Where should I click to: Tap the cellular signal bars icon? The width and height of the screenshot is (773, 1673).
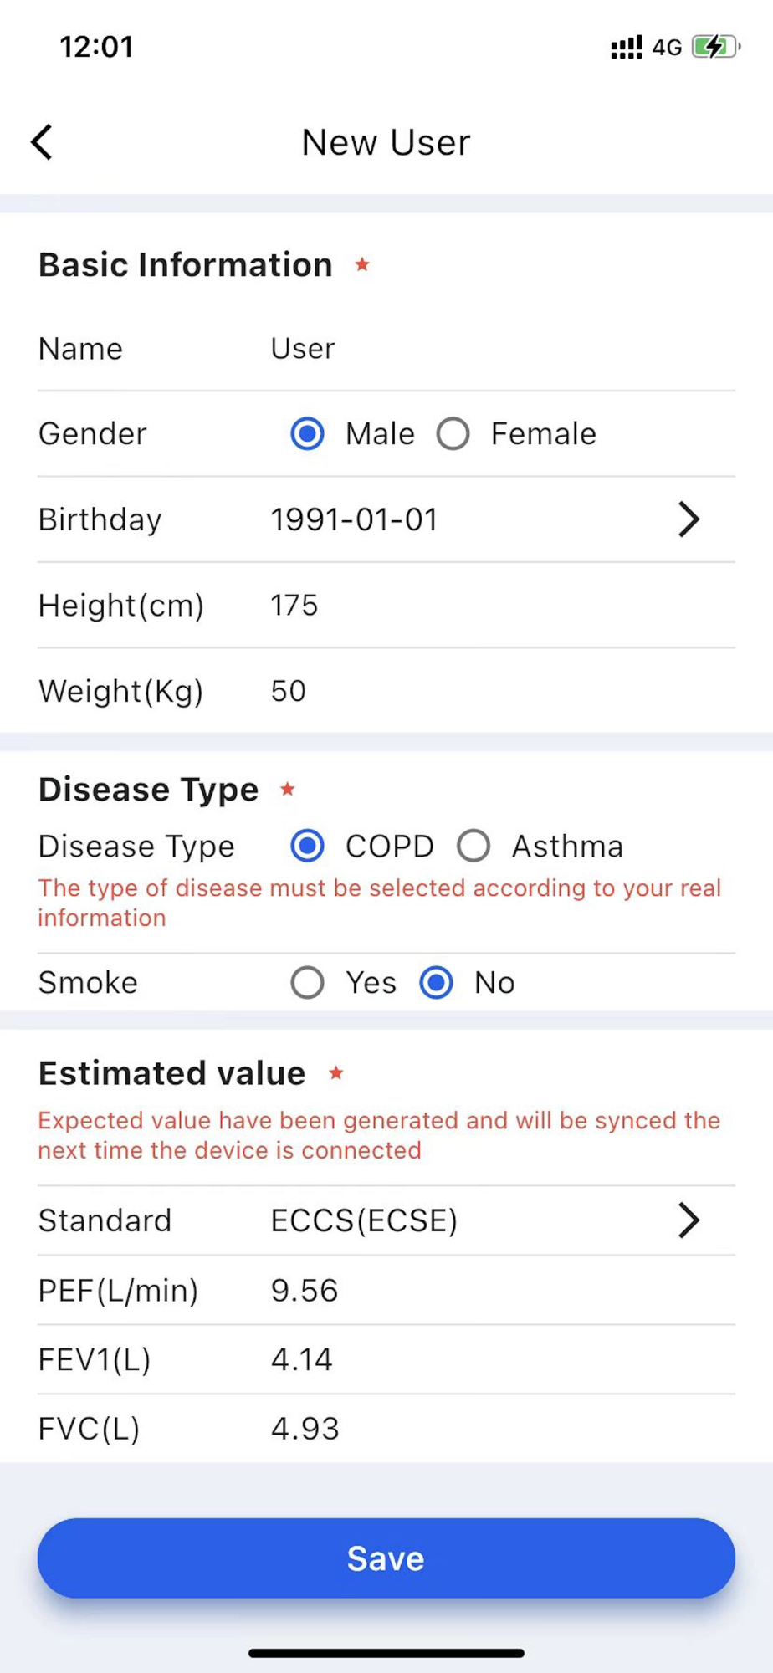click(x=627, y=47)
